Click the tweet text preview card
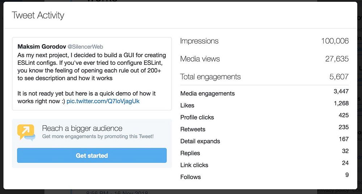The width and height of the screenshot is (362, 194). click(92, 74)
